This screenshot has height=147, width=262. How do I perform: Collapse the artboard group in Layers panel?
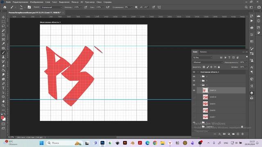pyautogui.click(x=198, y=72)
